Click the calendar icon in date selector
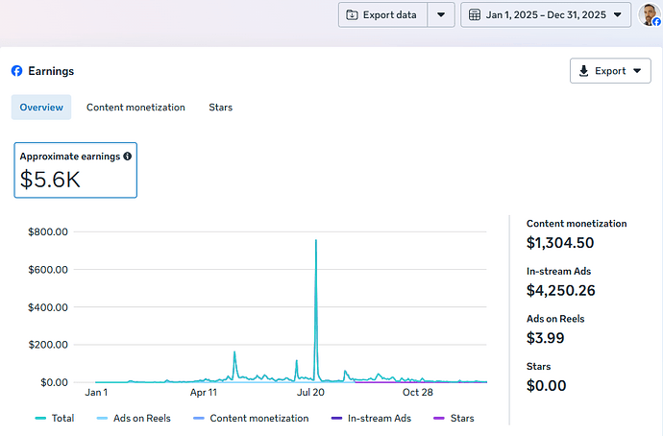The width and height of the screenshot is (663, 436). coord(475,14)
